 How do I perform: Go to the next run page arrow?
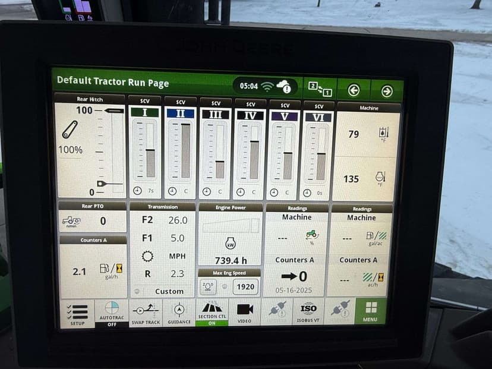[x=386, y=90]
